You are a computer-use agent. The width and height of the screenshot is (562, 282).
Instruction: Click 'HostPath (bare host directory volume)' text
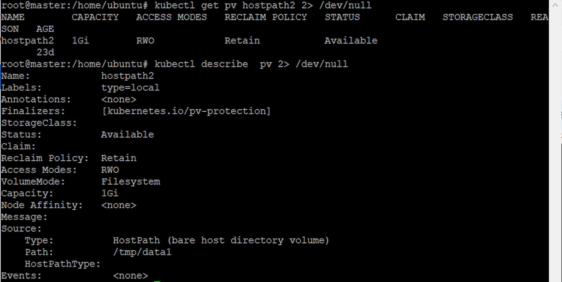221,240
